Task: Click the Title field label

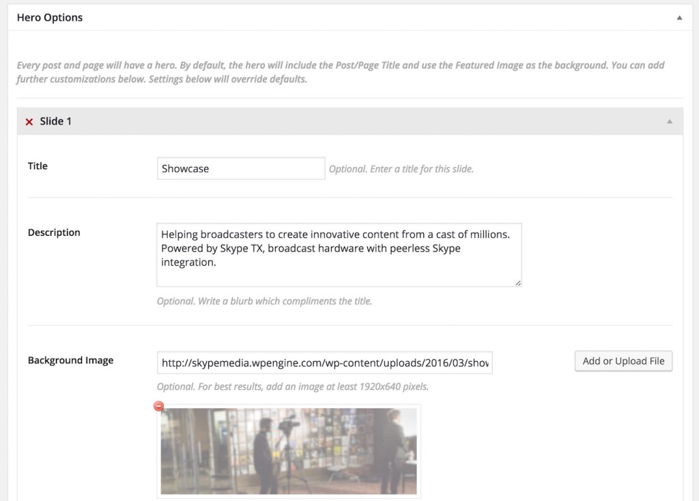Action: point(38,166)
